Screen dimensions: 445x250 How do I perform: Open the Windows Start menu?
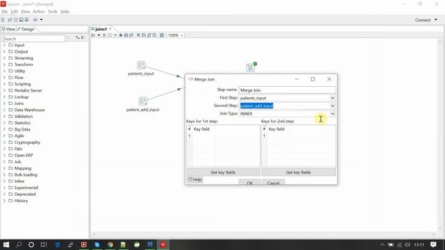click(x=6, y=244)
